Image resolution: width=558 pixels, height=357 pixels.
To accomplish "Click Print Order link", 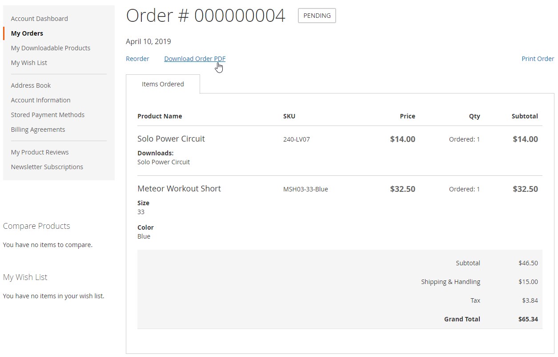I will [538, 59].
